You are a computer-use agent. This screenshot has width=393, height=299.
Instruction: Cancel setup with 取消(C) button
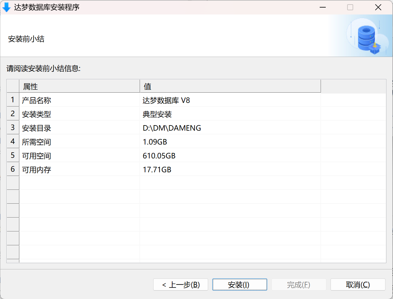358,285
